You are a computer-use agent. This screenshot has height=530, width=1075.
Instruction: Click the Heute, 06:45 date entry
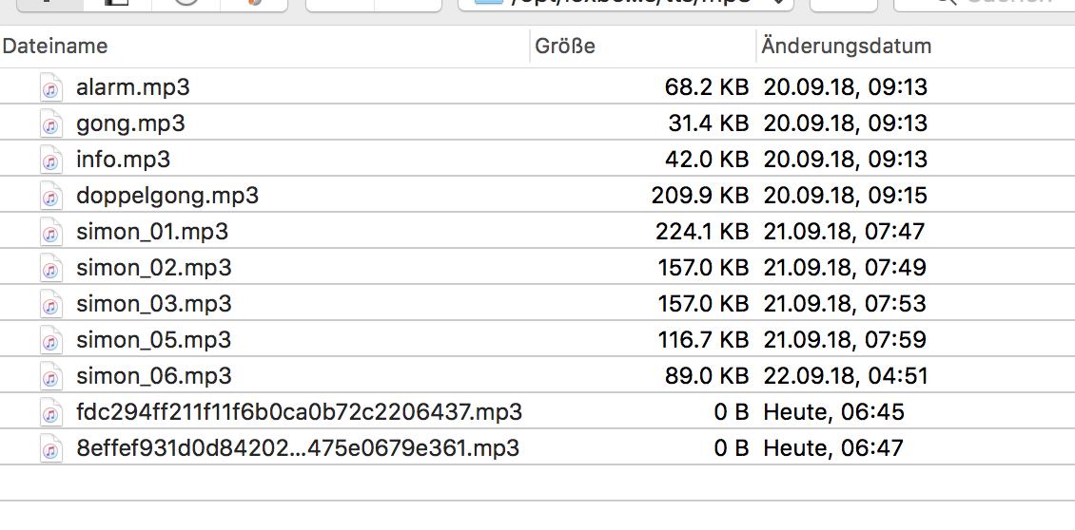833,412
